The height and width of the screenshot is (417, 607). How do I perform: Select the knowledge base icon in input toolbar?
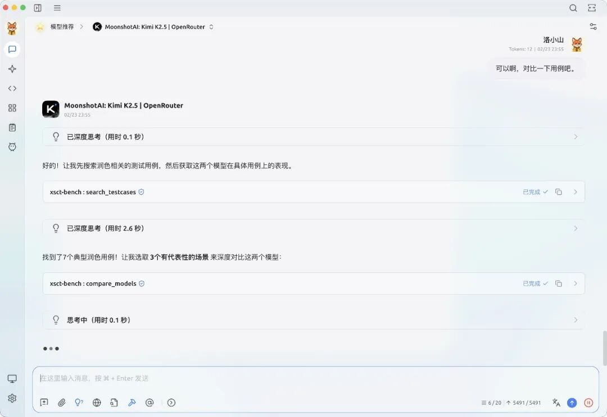pos(114,402)
